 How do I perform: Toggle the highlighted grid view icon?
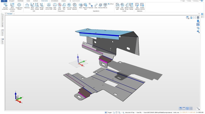pyautogui.click(x=198, y=24)
